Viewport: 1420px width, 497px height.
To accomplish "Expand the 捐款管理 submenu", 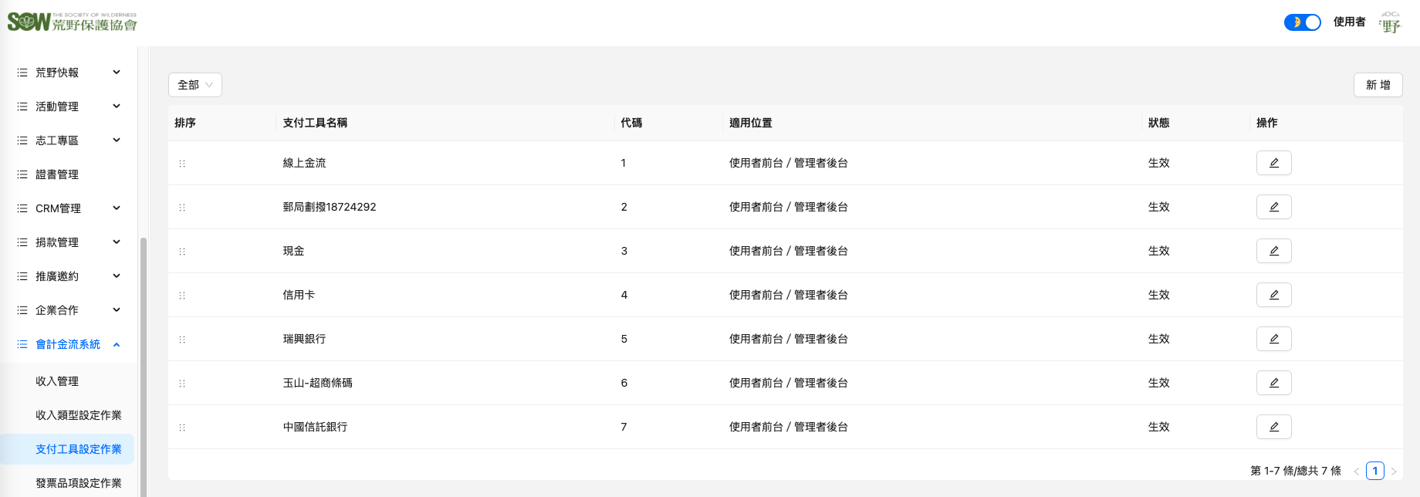I will (x=69, y=242).
